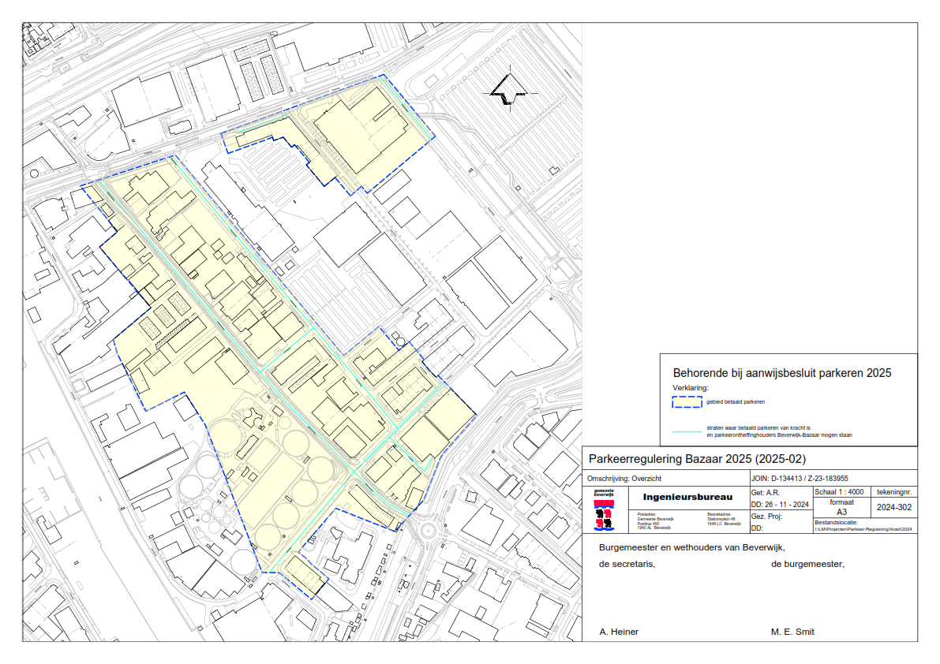Click the 'Ingenieursbureau' heading
This screenshot has width=940, height=664.
pos(687,498)
